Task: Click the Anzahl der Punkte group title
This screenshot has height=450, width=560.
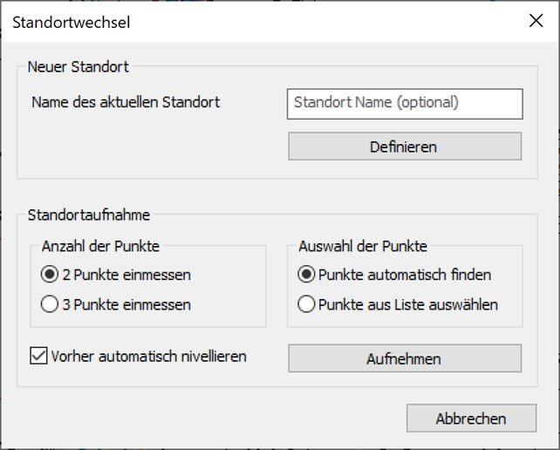Action: point(100,246)
